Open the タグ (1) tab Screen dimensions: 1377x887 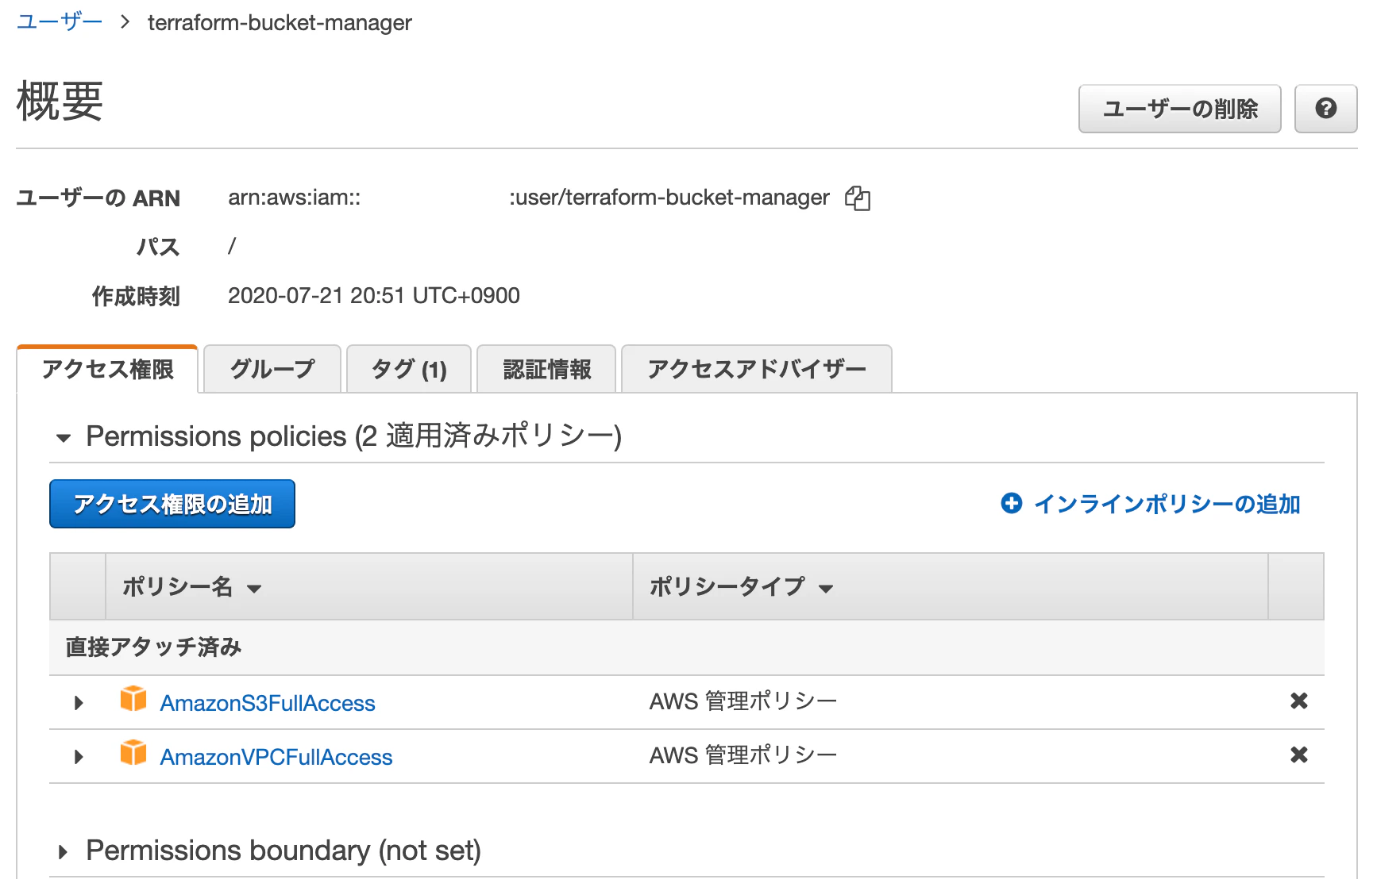(x=409, y=370)
